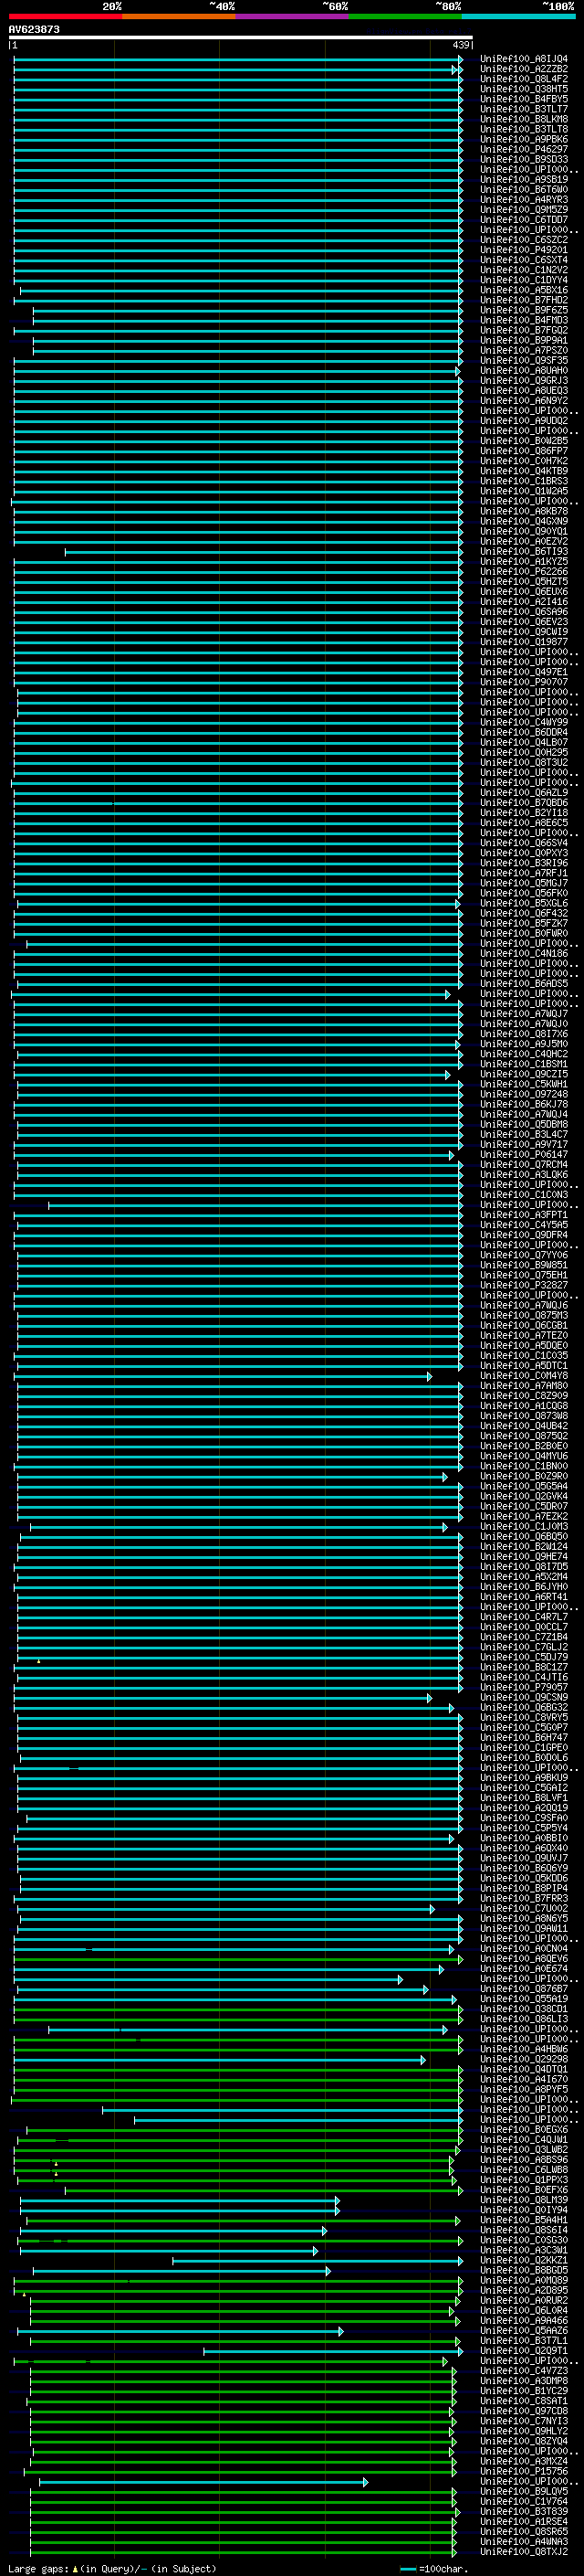Click hit name UniRef100_Q876B7
584x2576 pixels.
[x=523, y=1988]
